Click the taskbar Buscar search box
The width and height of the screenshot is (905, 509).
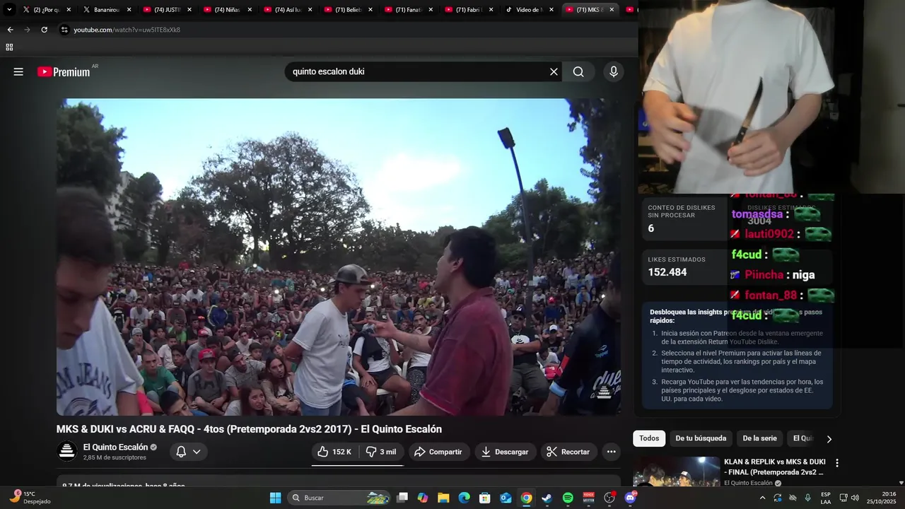(340, 498)
